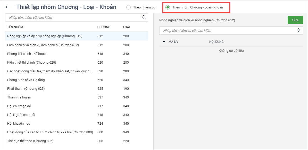Select the "Phòng Kinh tế và Hạ tầng" group

(26, 80)
